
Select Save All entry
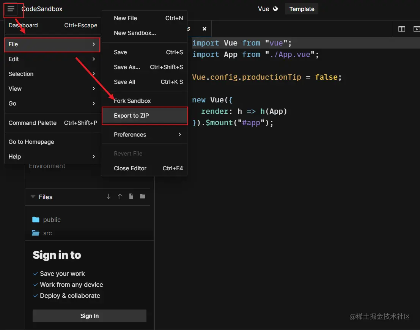(x=144, y=82)
